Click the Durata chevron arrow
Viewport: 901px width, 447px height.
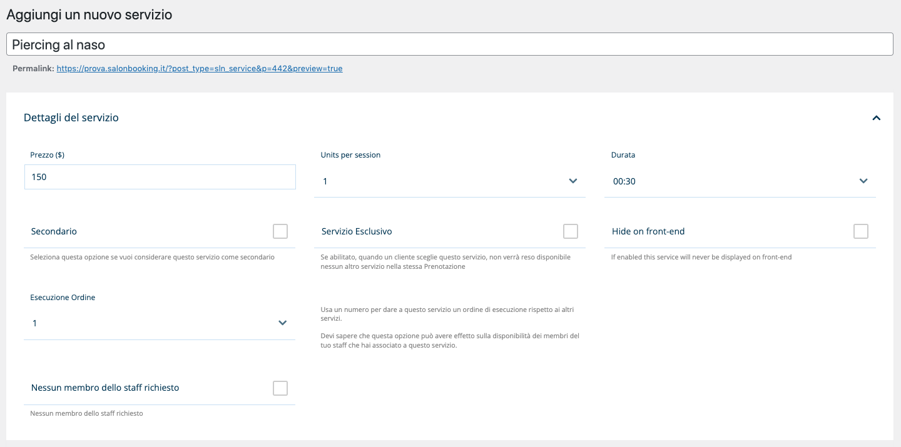point(863,181)
